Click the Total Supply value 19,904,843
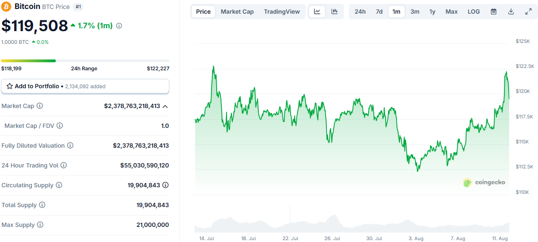The image size is (538, 242). click(x=153, y=205)
